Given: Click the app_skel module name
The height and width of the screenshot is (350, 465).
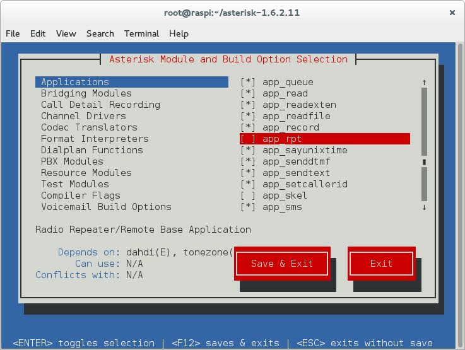Looking at the screenshot, I should click(x=285, y=195).
